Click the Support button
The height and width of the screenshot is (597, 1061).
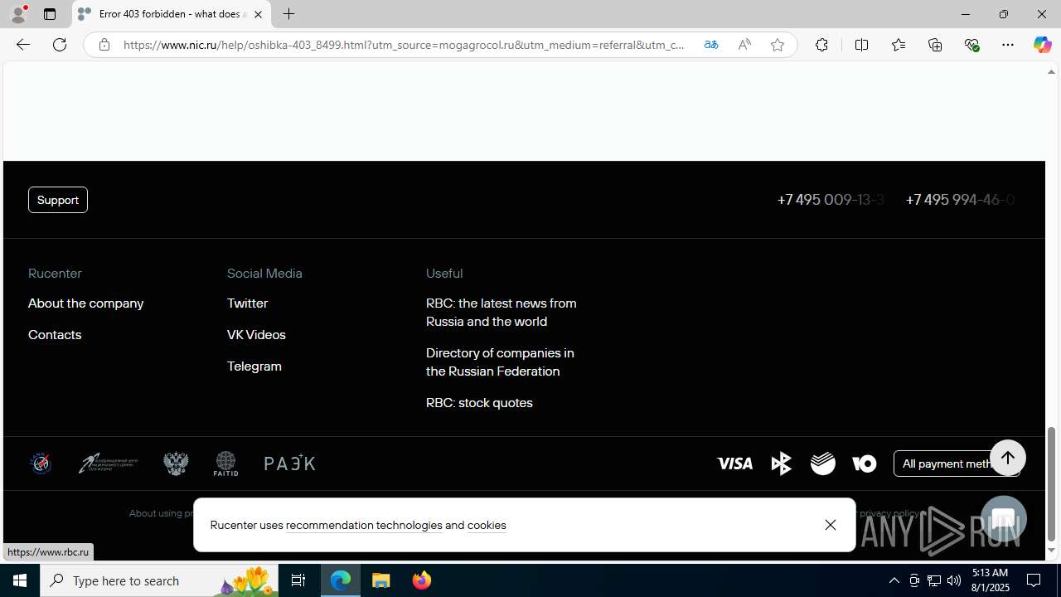58,200
